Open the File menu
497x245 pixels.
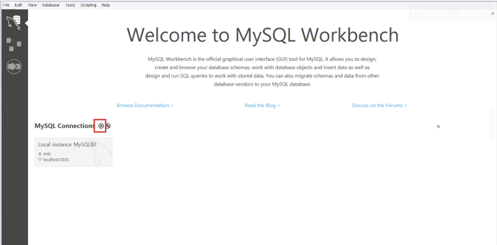tap(6, 5)
